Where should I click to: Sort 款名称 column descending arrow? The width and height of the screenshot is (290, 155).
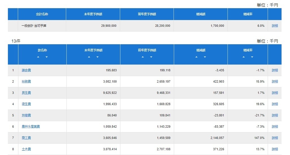[x=47, y=57]
